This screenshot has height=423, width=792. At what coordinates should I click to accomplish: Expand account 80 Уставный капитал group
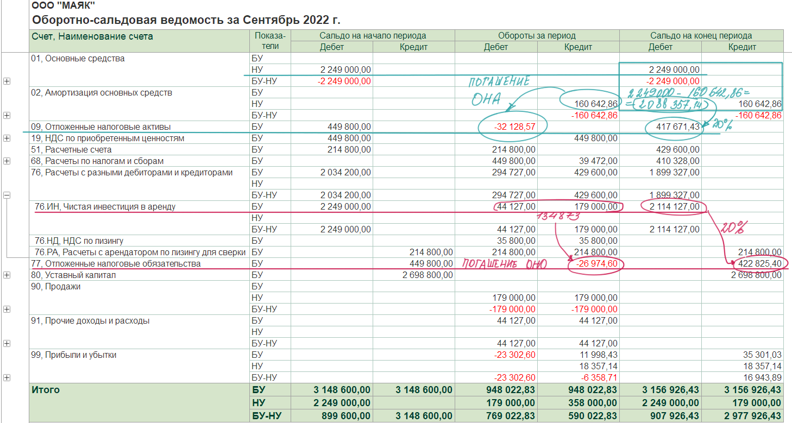pyautogui.click(x=7, y=275)
